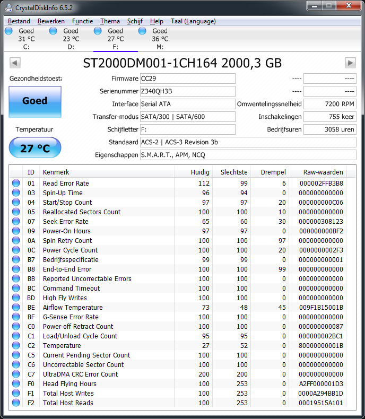This screenshot has height=419, width=365.
Task: Open the Thema menu
Action: (x=110, y=21)
